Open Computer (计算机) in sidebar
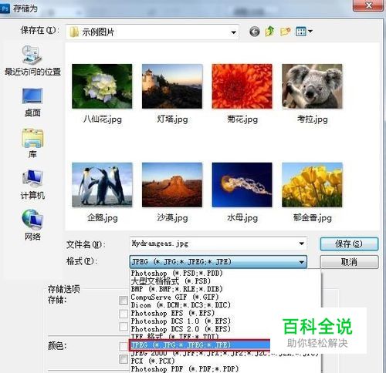The width and height of the screenshot is (386, 373). 32,185
